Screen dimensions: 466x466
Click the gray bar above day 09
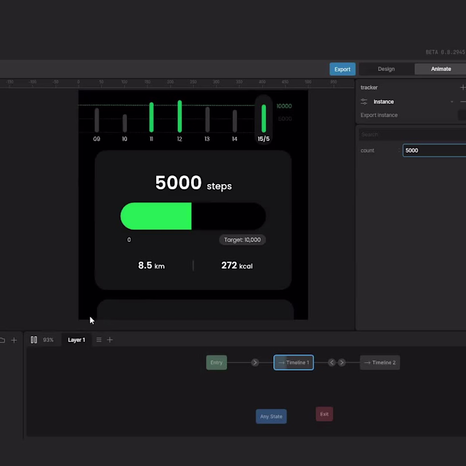coord(97,120)
